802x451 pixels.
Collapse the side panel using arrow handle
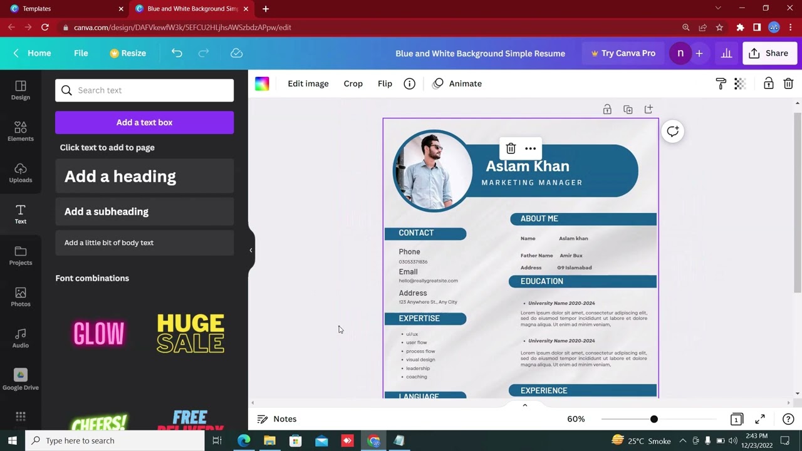251,250
